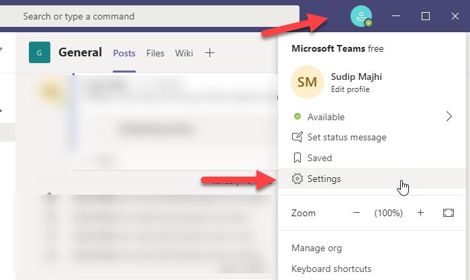470x280 pixels.
Task: Toggle full screen zoom icon
Action: point(449,213)
